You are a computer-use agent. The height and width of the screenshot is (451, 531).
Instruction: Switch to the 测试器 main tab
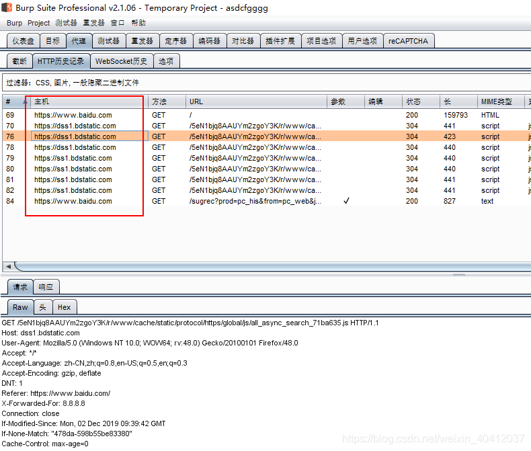pyautogui.click(x=109, y=41)
